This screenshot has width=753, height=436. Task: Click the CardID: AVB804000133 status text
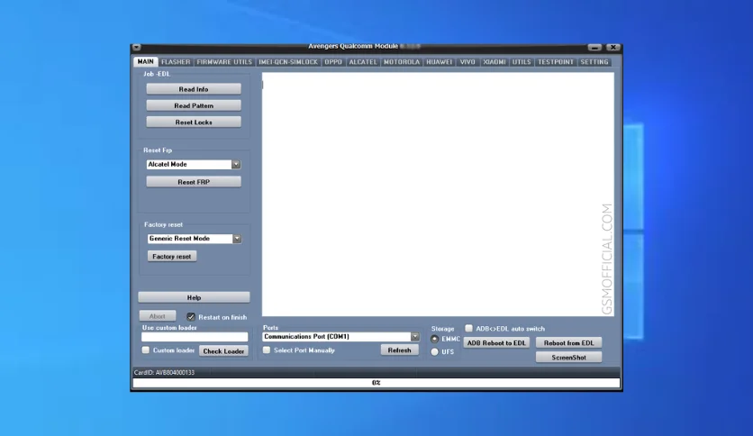[164, 373]
